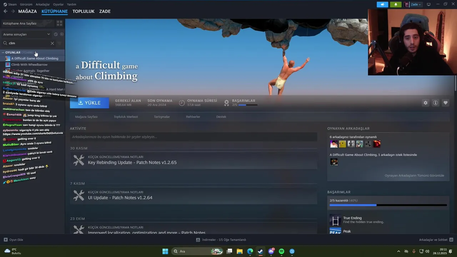Click the YÜKLE install button
This screenshot has width=457, height=257.
click(x=89, y=103)
